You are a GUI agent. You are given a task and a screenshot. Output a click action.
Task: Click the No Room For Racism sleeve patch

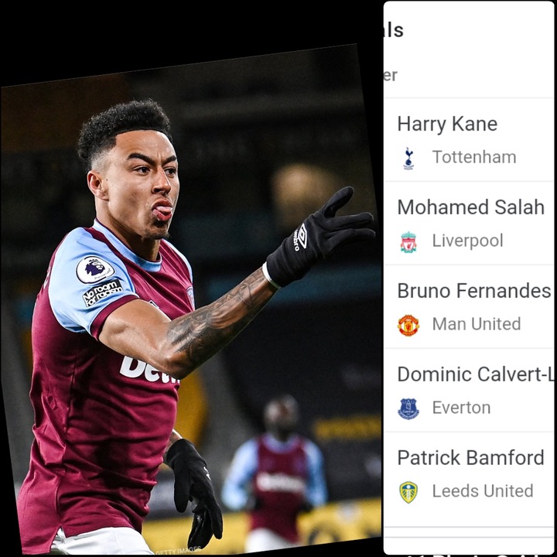(x=102, y=292)
